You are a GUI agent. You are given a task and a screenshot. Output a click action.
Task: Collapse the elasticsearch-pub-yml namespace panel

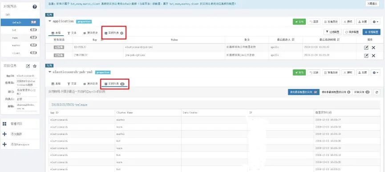coord(50,72)
